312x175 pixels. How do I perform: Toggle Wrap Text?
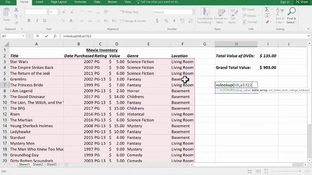129,12
